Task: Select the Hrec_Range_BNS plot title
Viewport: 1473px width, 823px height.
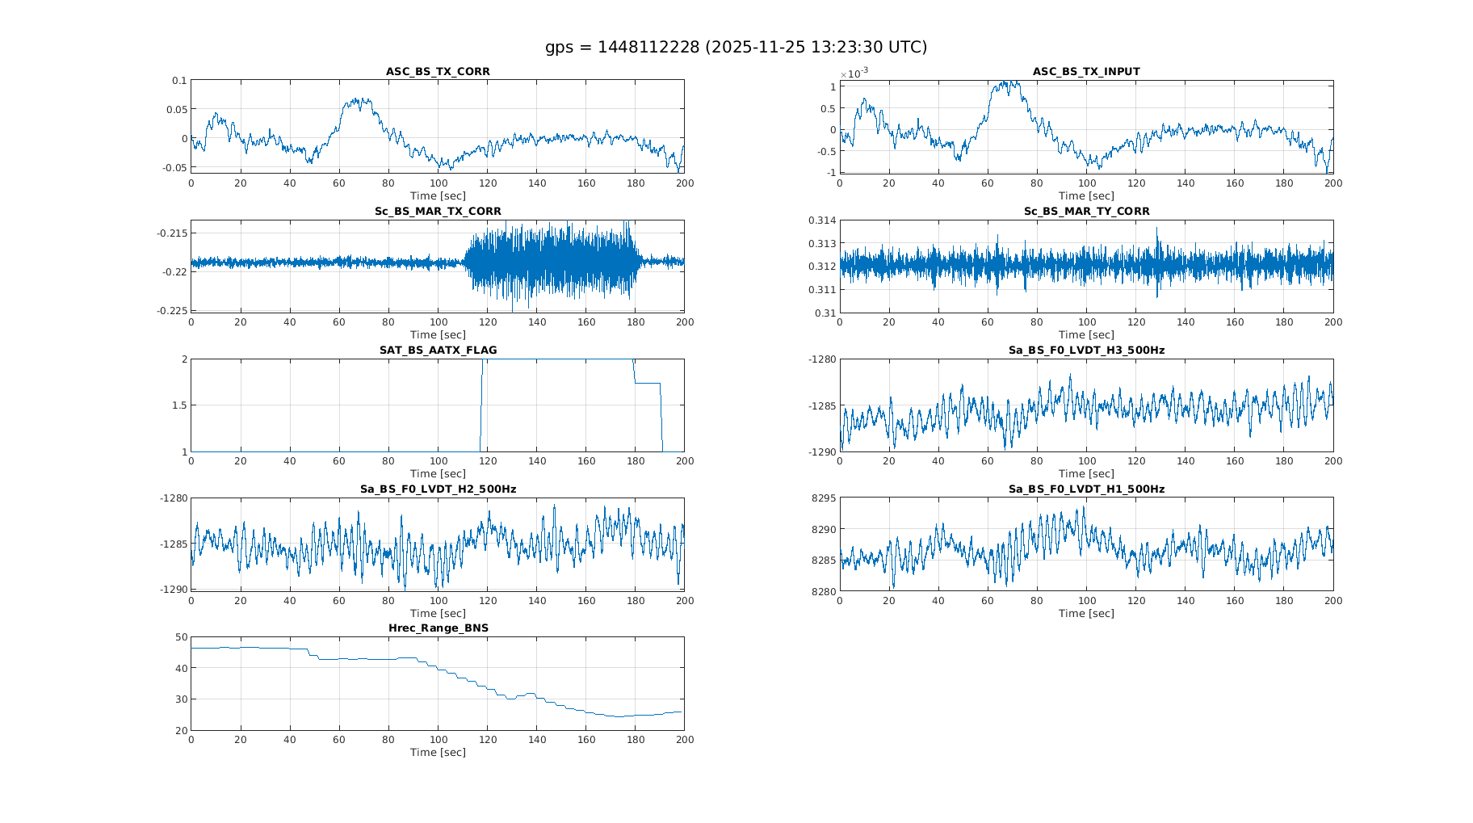Action: (438, 628)
